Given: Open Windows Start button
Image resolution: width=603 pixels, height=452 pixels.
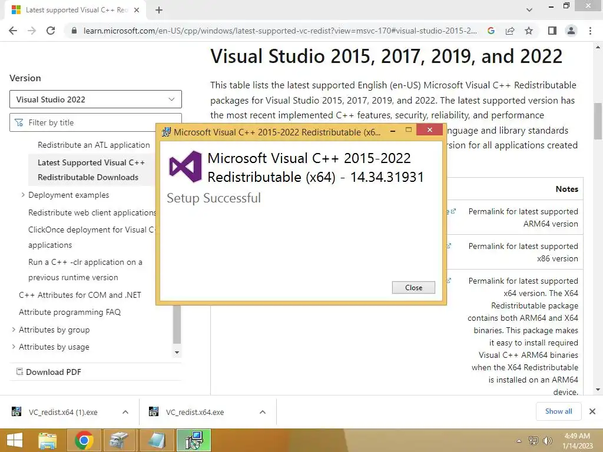Looking at the screenshot, I should (x=15, y=440).
